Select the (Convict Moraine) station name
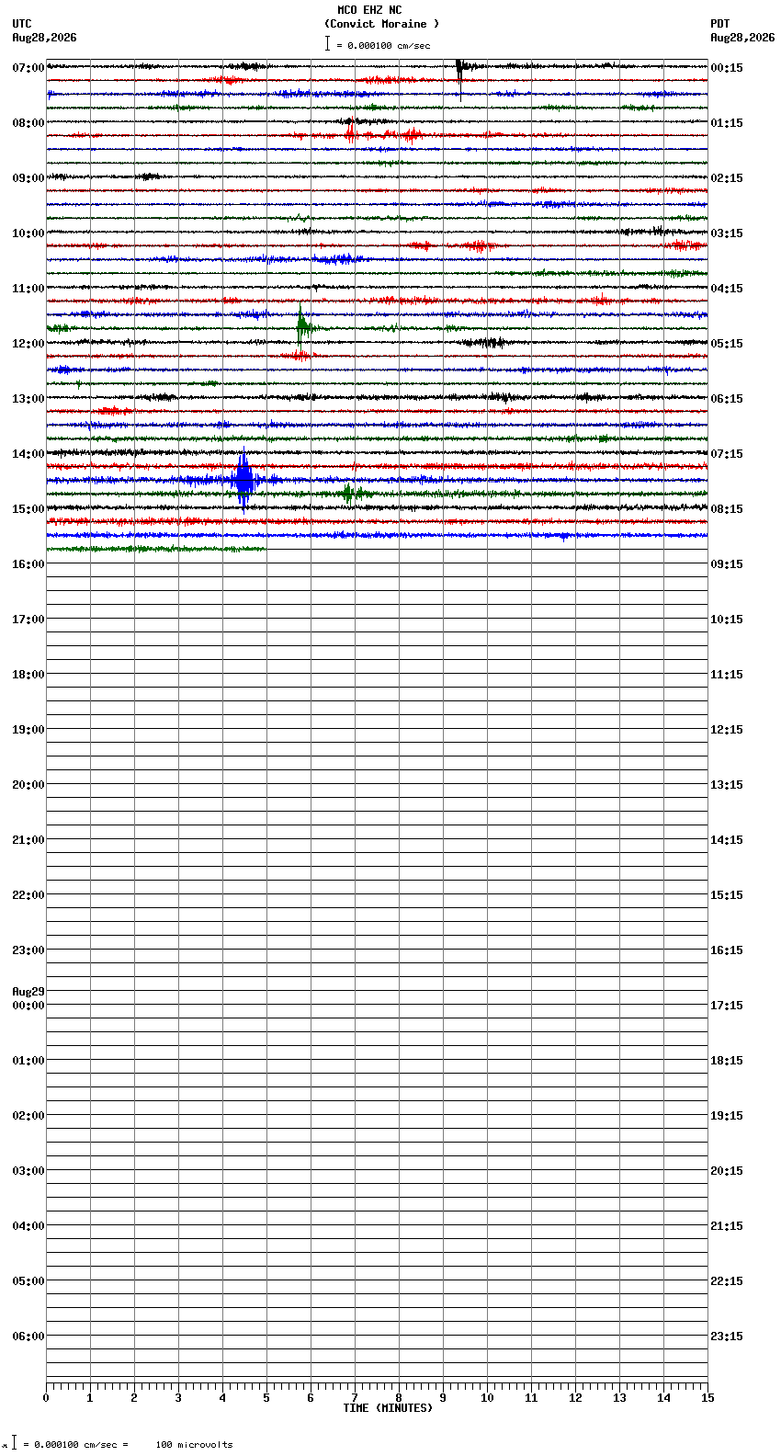This screenshot has height=1456, width=781. pos(381,24)
